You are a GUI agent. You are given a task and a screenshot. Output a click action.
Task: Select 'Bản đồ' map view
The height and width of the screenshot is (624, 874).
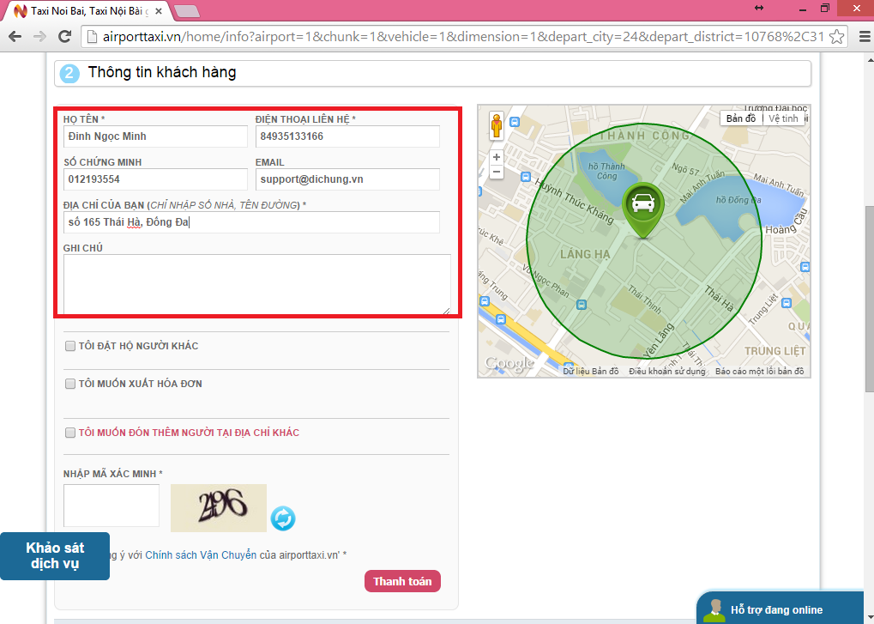pos(741,118)
